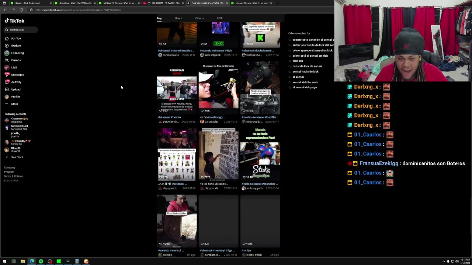
Task: Open video with 2025 likes by historiasdel
Action: tap(260, 35)
